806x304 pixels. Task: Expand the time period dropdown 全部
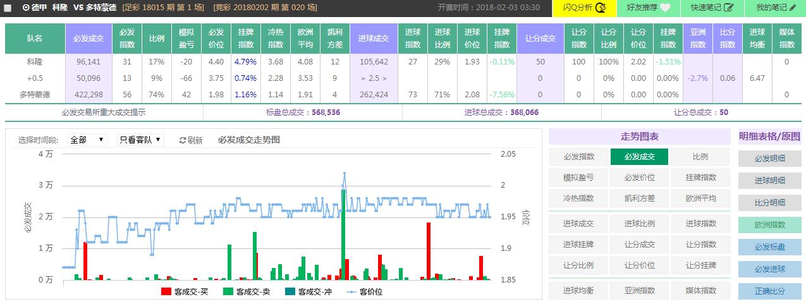(x=87, y=140)
